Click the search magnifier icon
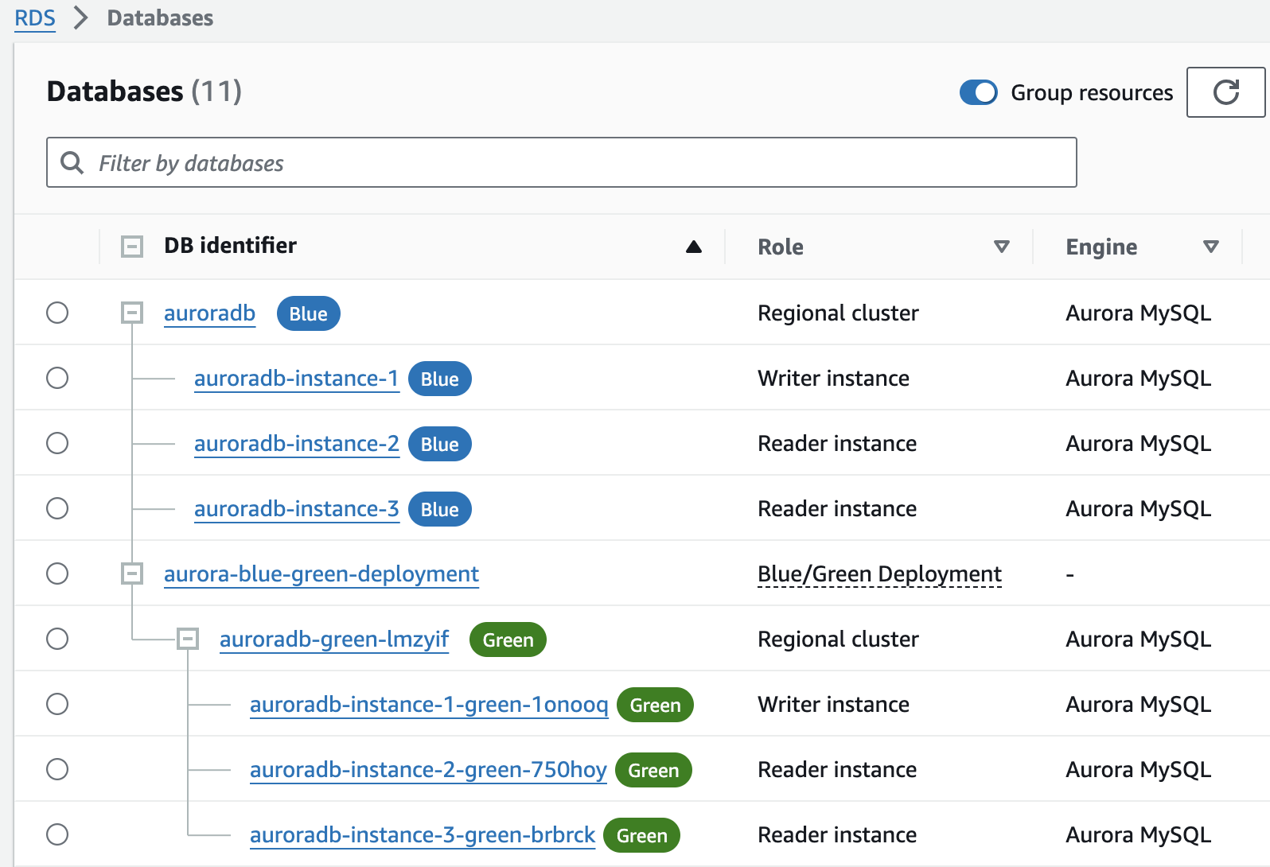Screen dimensions: 1270x867 72,163
